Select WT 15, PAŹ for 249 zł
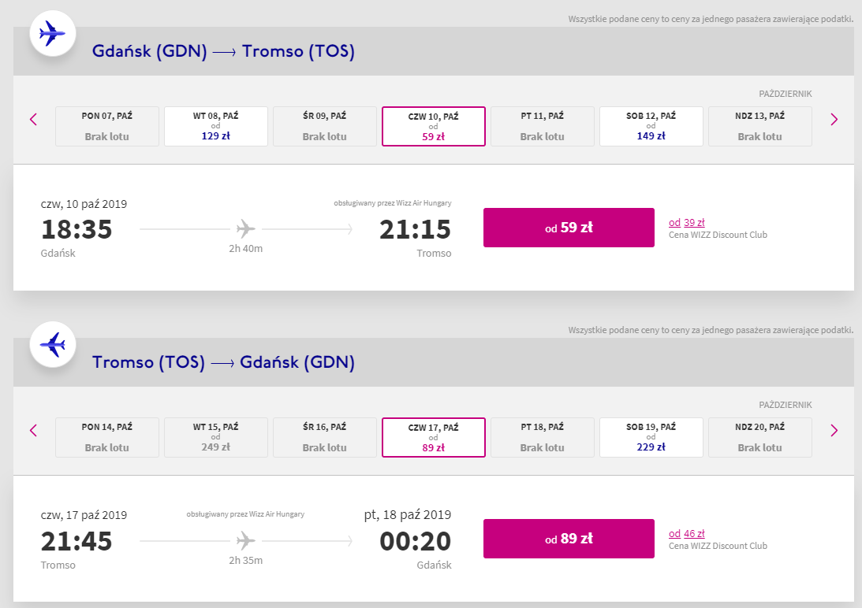Image resolution: width=862 pixels, height=608 pixels. pos(215,437)
